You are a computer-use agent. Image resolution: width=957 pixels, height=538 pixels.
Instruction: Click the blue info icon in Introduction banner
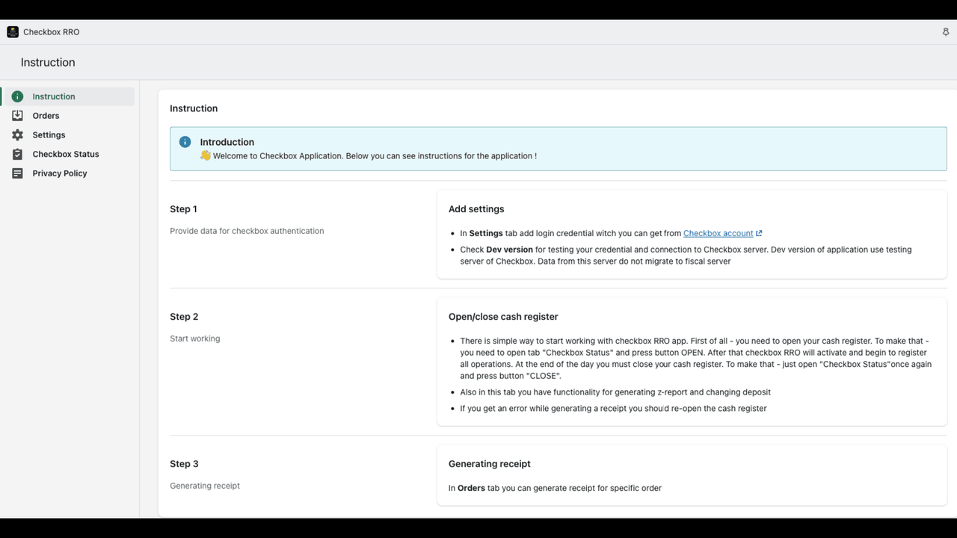[x=185, y=142]
